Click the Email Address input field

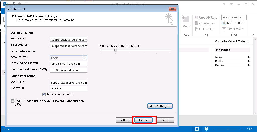pyautogui.click(x=69, y=46)
